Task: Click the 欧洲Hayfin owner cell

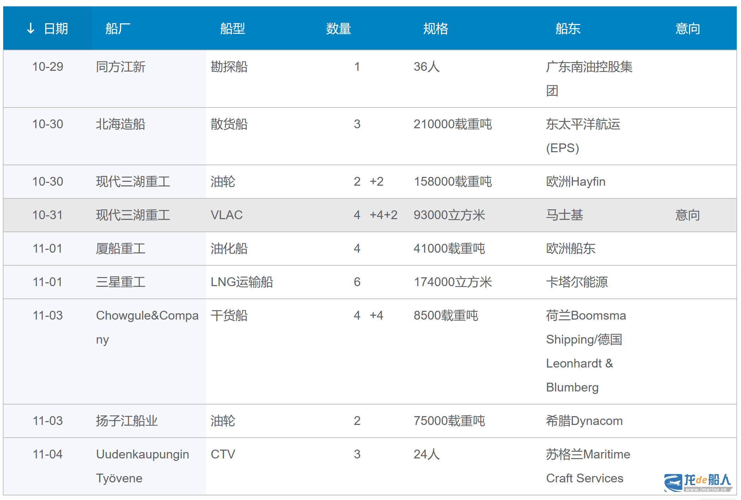Action: pos(576,181)
